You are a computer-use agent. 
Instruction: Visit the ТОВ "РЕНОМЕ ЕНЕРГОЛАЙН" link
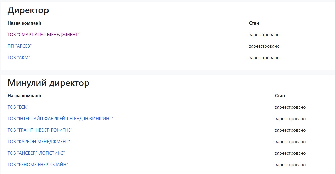[x=38, y=165]
